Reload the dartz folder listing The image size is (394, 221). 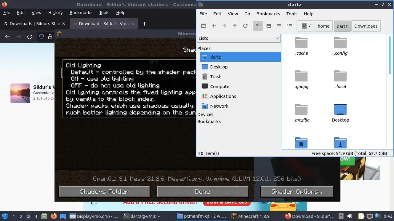(245, 26)
